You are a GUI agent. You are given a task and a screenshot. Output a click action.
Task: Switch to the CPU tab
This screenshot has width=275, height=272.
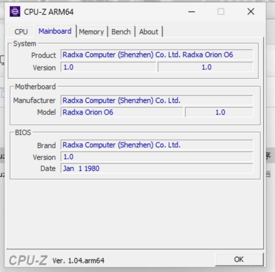pos(21,32)
